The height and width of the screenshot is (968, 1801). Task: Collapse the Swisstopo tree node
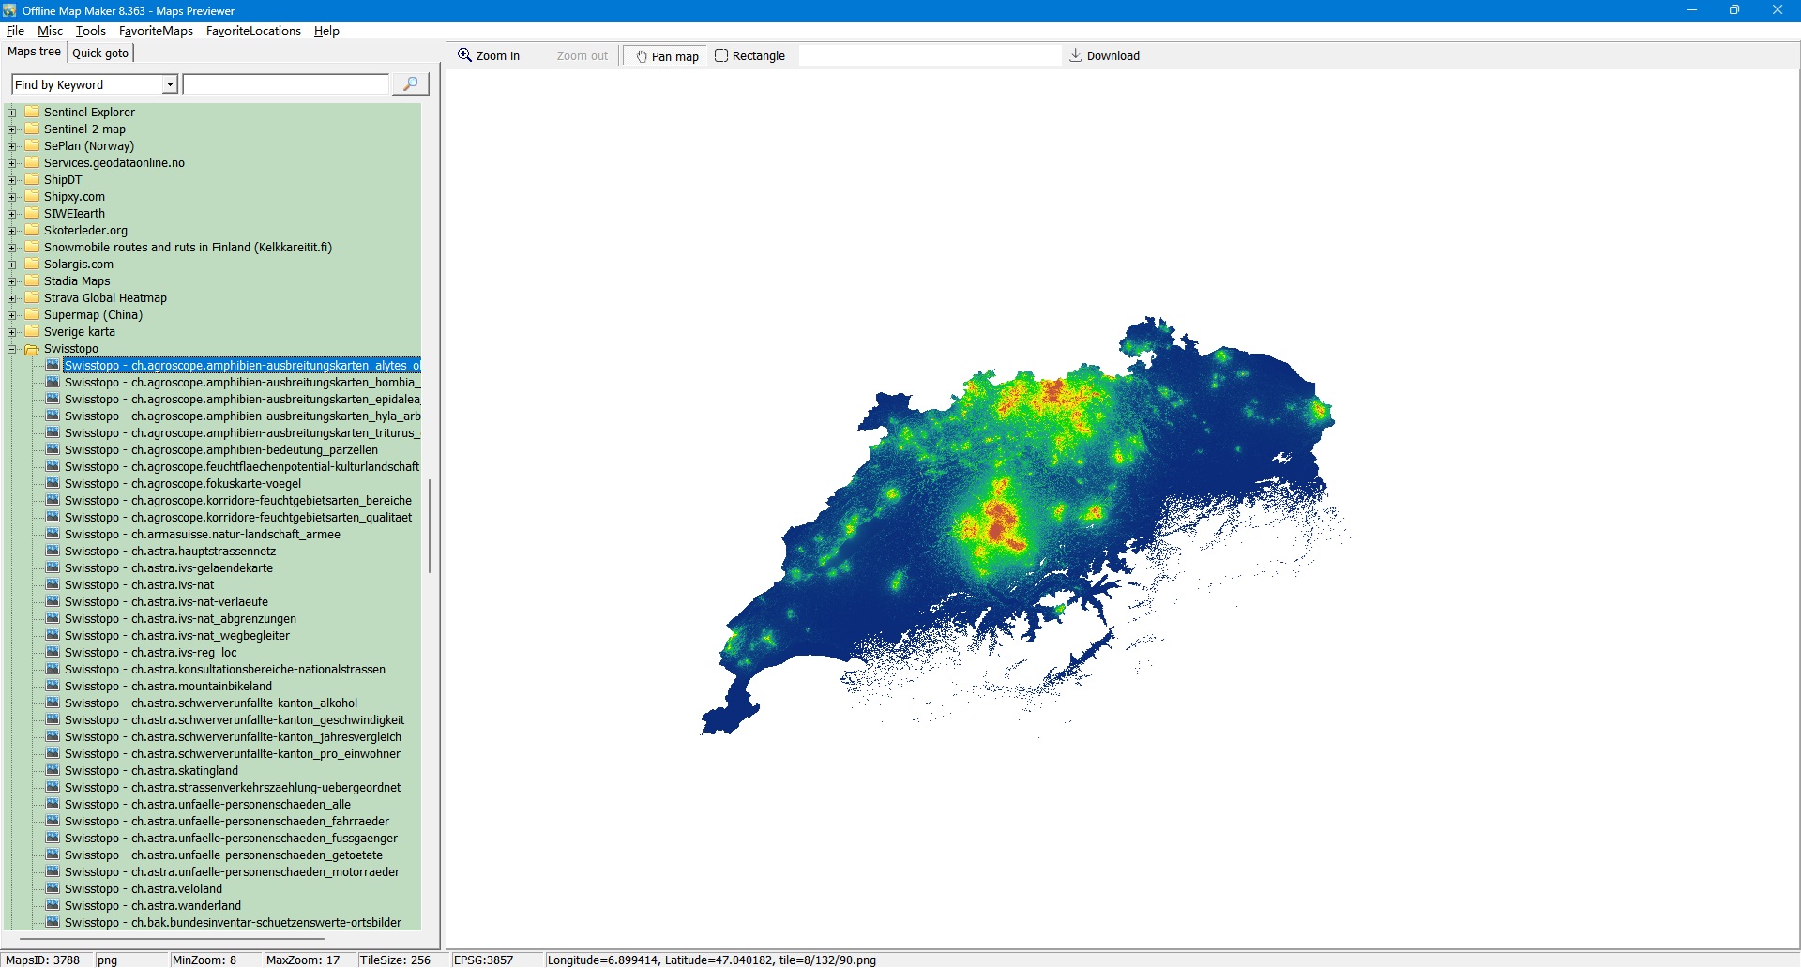[12, 349]
